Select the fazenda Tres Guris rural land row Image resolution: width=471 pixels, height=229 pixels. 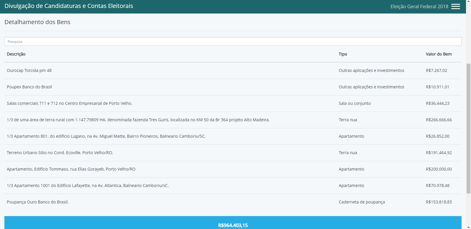138,120
